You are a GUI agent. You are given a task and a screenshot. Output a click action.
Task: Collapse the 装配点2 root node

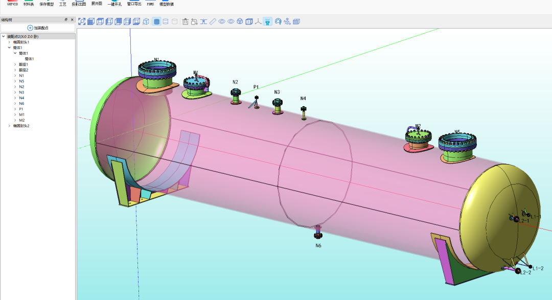4,36
